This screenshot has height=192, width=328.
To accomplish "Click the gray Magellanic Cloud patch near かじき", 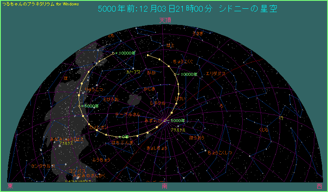I will [136, 100].
